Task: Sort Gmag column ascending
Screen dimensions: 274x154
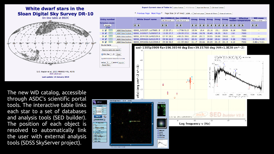Action: click(x=200, y=25)
